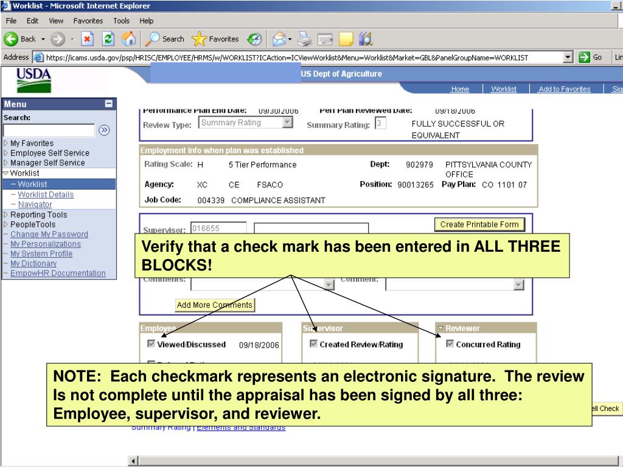The image size is (623, 467).
Task: Click Add More Comments button
Action: [x=215, y=305]
